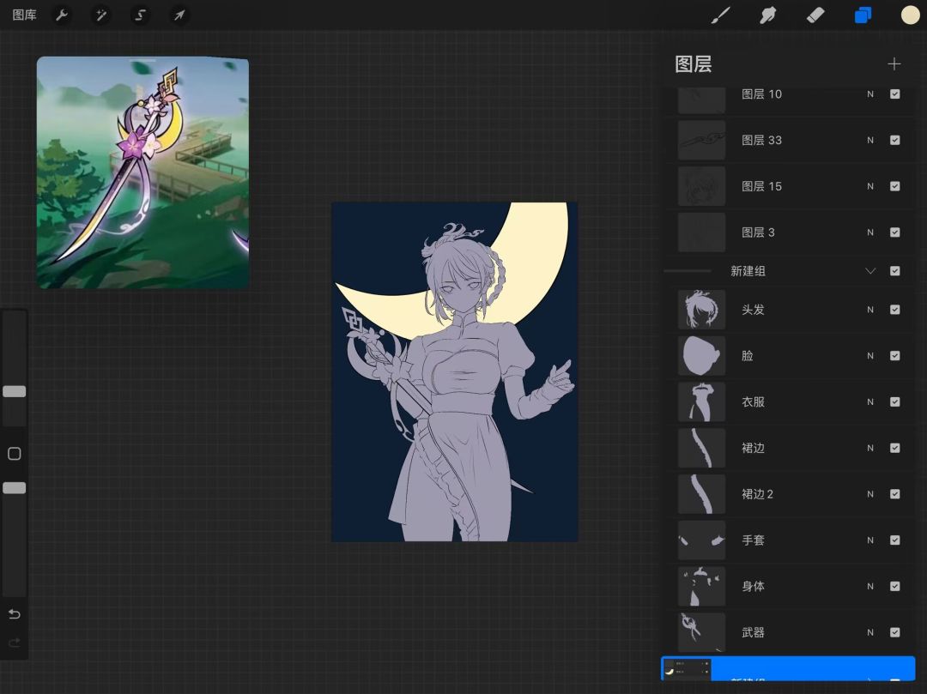Toggle visibility of 武器 layer

[895, 633]
